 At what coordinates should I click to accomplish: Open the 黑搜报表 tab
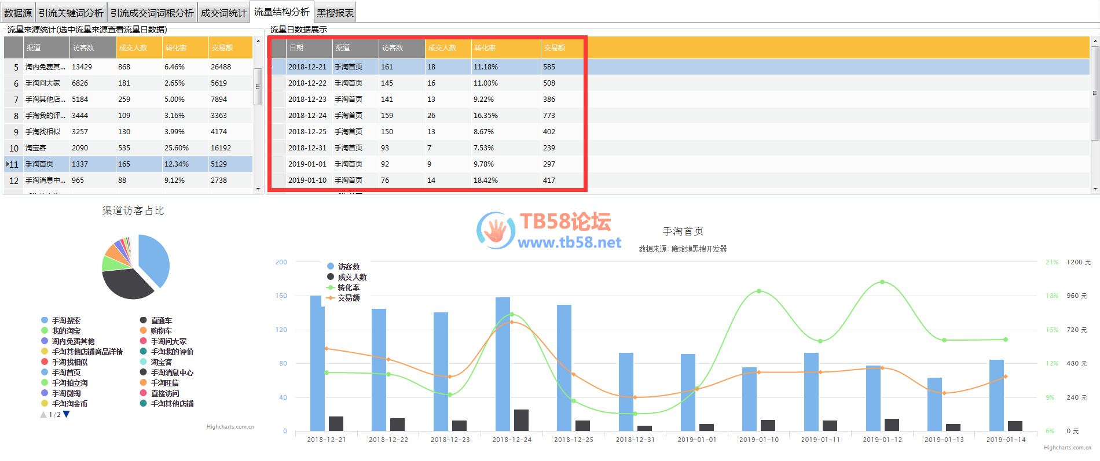click(335, 13)
